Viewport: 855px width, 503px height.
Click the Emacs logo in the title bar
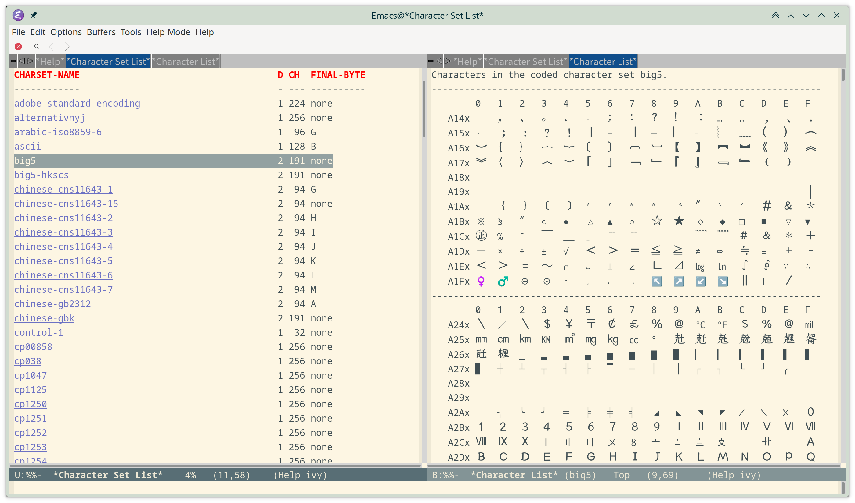tap(18, 15)
